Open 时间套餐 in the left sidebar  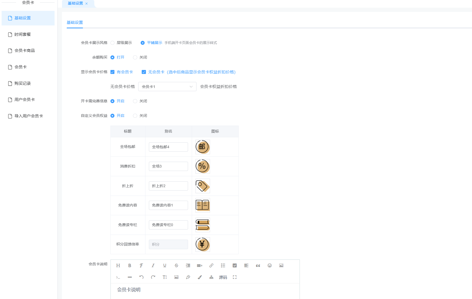pos(28,34)
